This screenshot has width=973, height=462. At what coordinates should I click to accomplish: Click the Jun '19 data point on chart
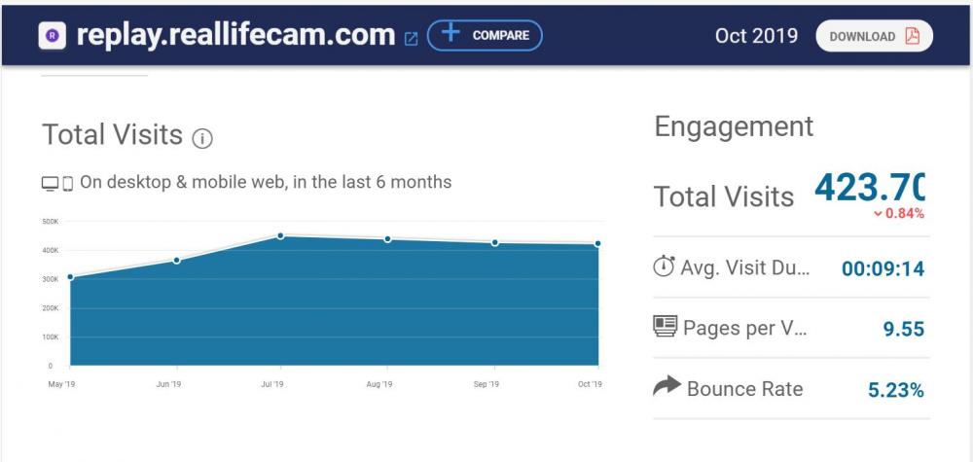pos(176,260)
